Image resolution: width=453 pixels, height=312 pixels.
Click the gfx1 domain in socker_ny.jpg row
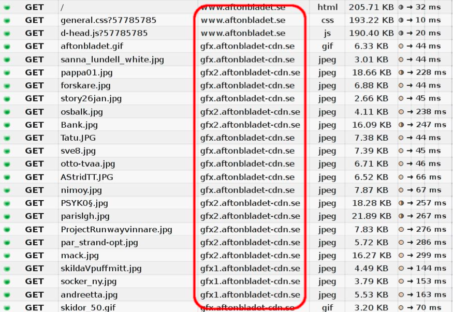coord(250,281)
